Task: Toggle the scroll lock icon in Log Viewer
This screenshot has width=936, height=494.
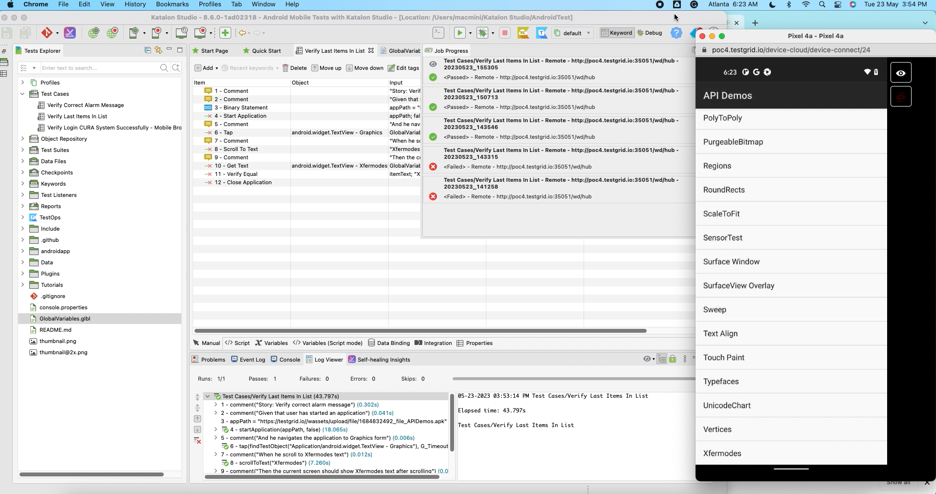Action: click(x=673, y=359)
